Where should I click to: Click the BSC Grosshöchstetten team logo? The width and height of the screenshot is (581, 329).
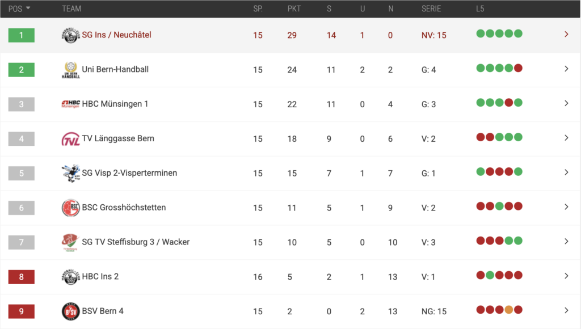(x=71, y=208)
